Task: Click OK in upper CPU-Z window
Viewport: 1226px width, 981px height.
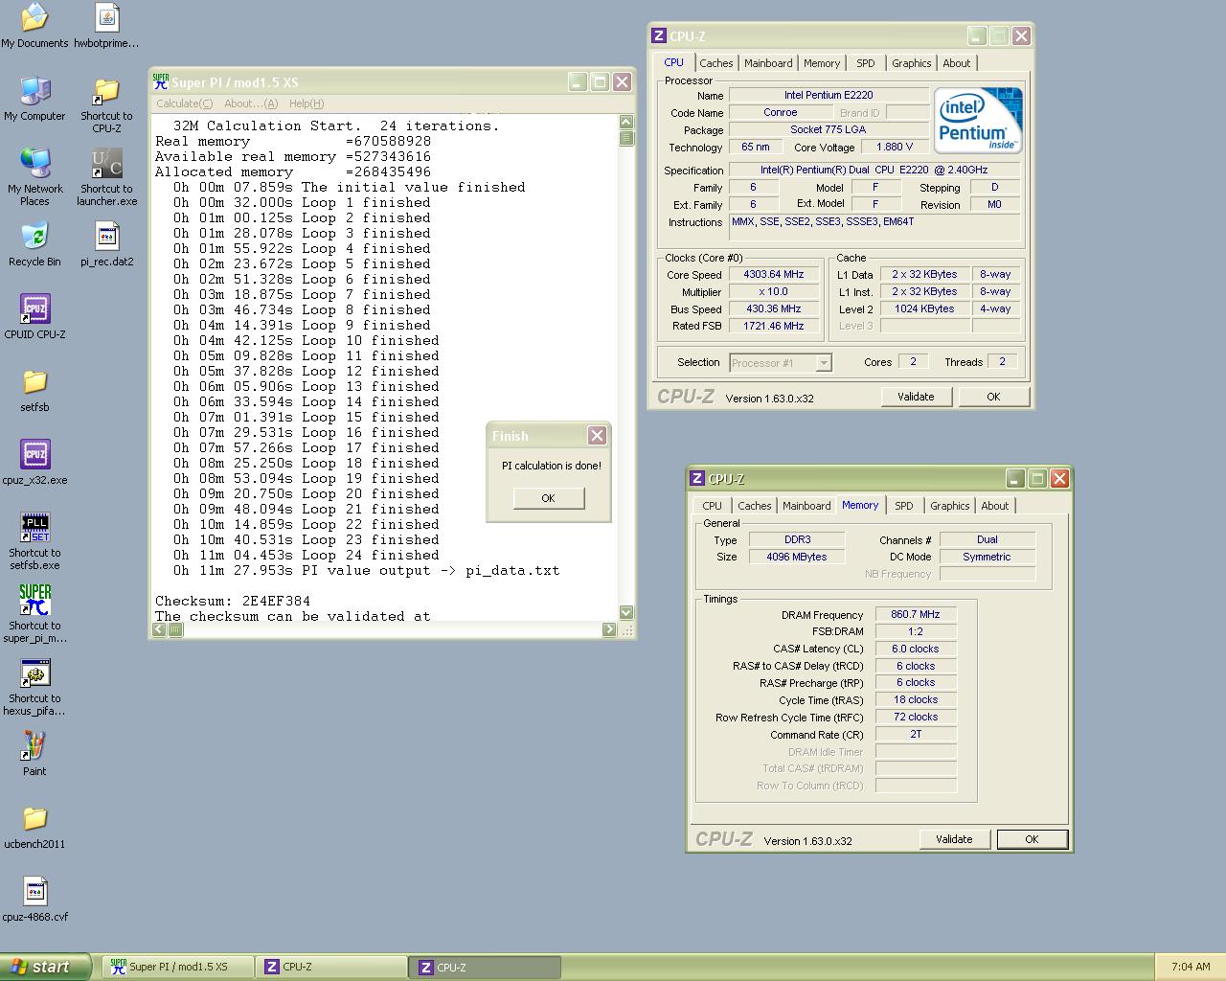Action: [x=993, y=397]
